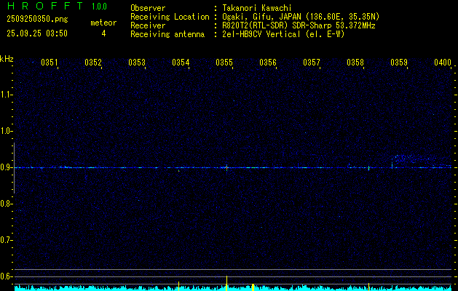Click the yellow marker after 0358 at bottom
Image resolution: width=458 pixels, height=291 pixels.
369,287
